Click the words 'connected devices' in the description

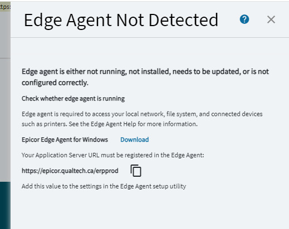coord(237,114)
